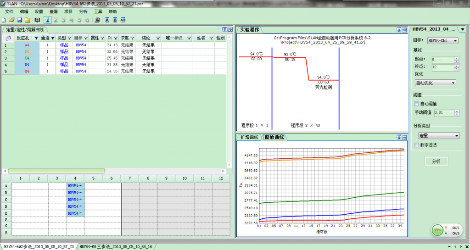Enable the 数字滤波 checkbox
This screenshot has width=470, height=250.
click(x=416, y=145)
